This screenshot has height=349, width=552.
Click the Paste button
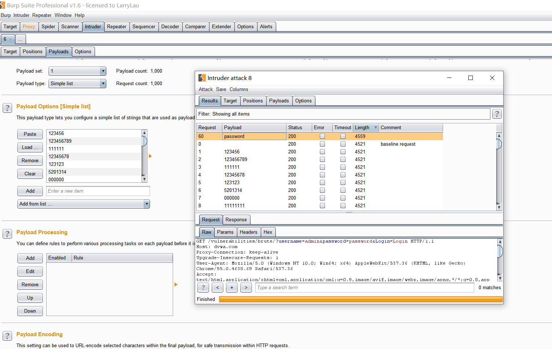(30, 134)
